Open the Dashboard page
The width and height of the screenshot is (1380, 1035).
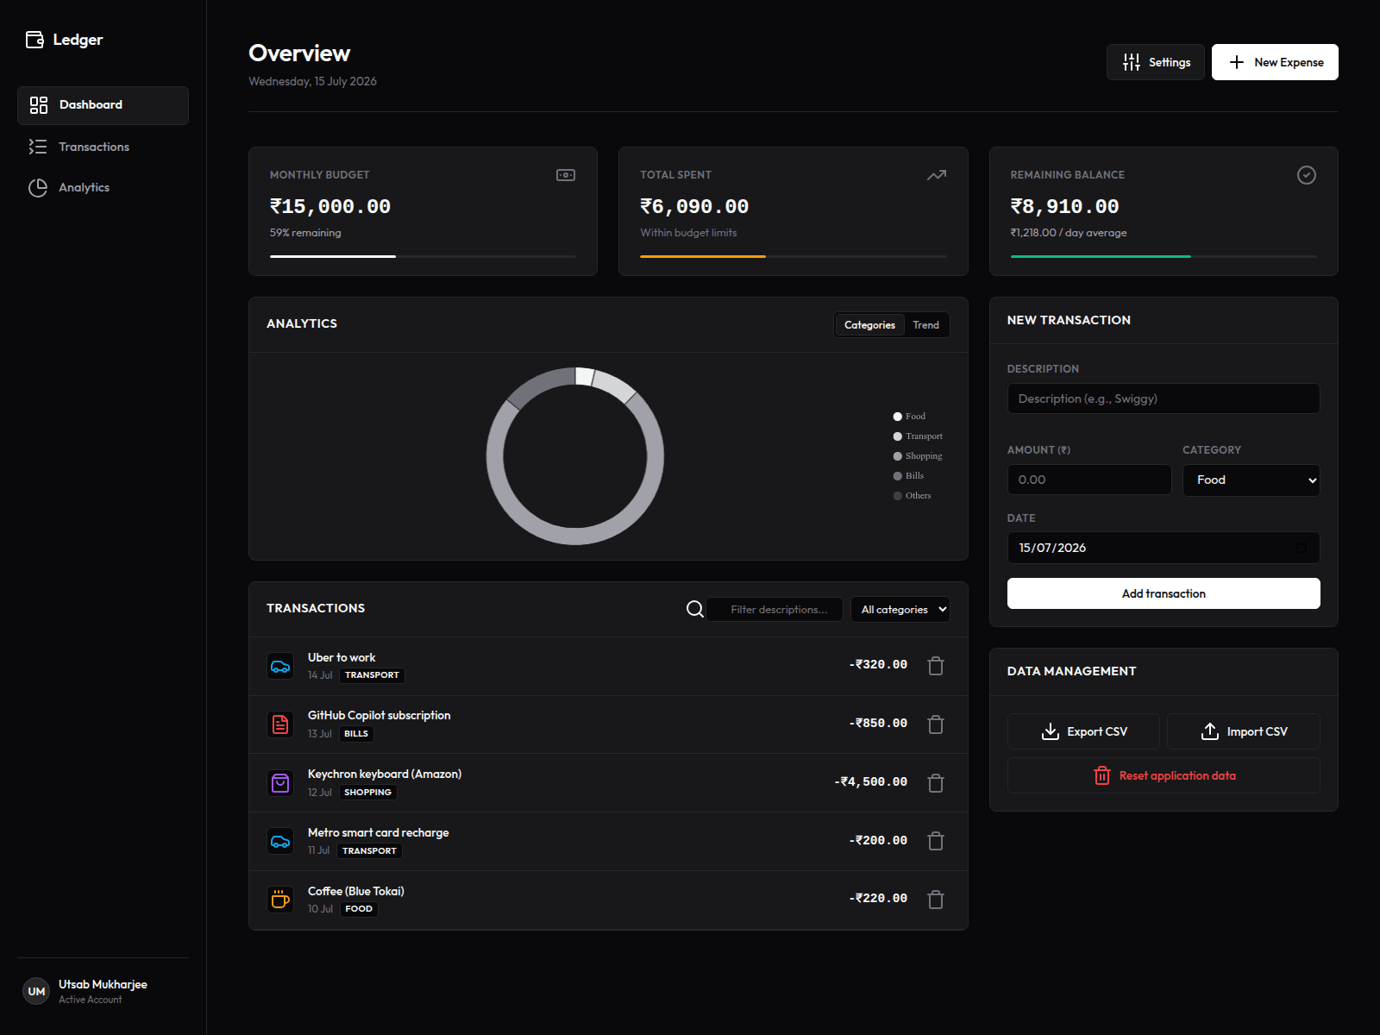click(x=103, y=105)
